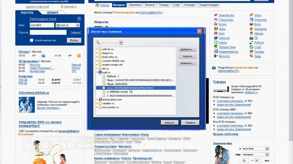The image size is (293, 164).
Task: Click the Удалить button
Action: [187, 56]
